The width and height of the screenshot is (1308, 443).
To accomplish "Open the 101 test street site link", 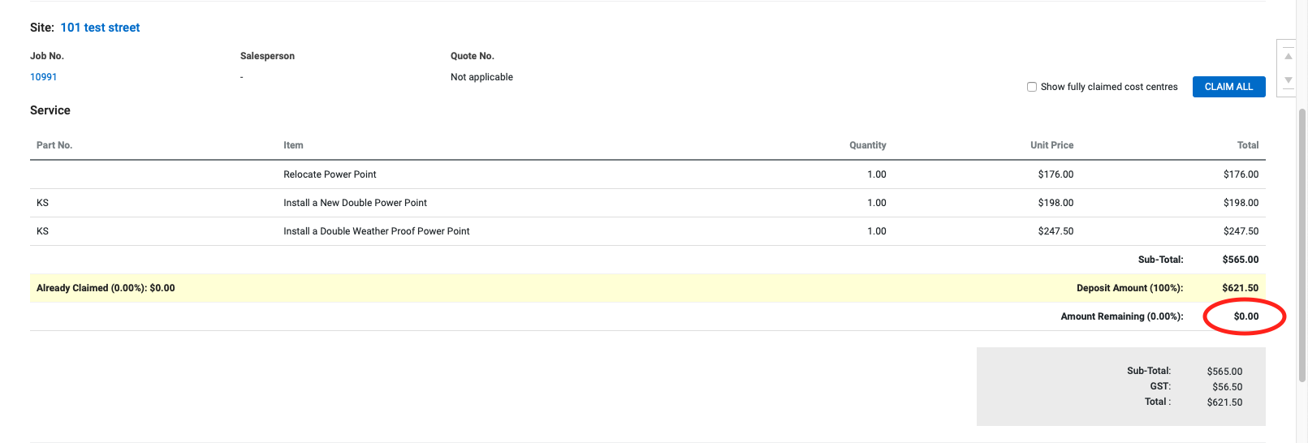I will coord(100,28).
